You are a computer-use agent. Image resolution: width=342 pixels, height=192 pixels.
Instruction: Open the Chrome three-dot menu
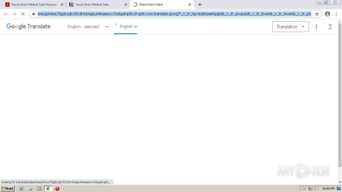[336, 14]
